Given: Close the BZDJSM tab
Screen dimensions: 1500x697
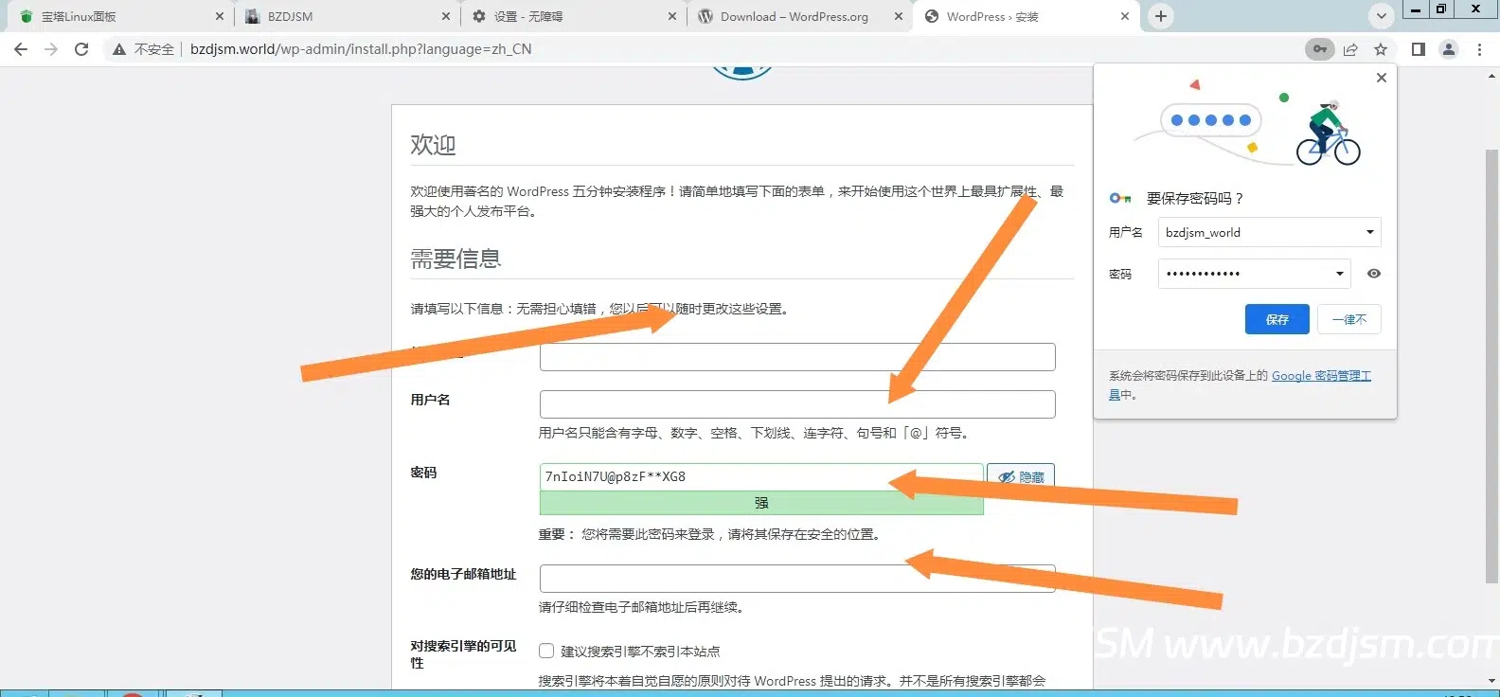Looking at the screenshot, I should point(447,16).
